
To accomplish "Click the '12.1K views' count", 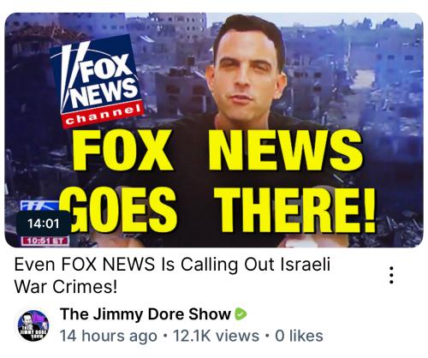I will [216, 336].
